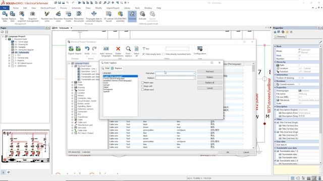Click the Cut scissors icon in quick access toolbar
Screen dimensions: 323x181
point(80,3)
